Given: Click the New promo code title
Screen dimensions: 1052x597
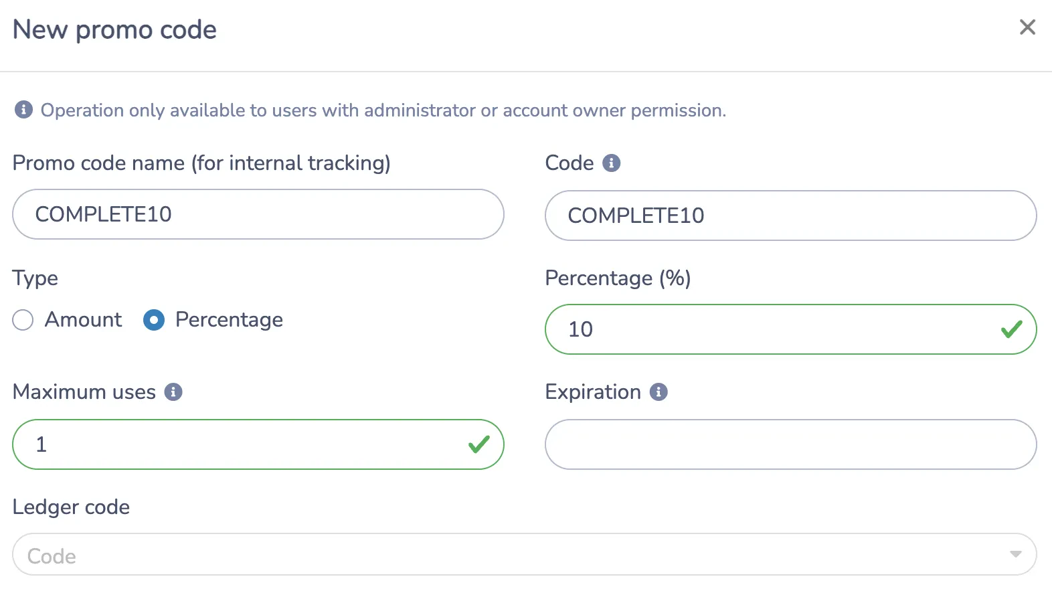Looking at the screenshot, I should [x=114, y=29].
